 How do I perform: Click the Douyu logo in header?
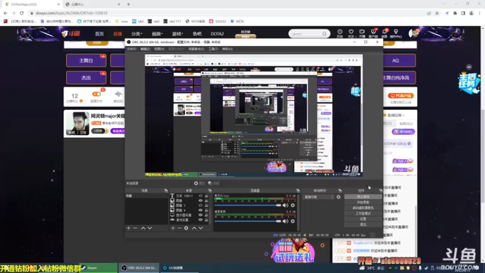tap(71, 33)
